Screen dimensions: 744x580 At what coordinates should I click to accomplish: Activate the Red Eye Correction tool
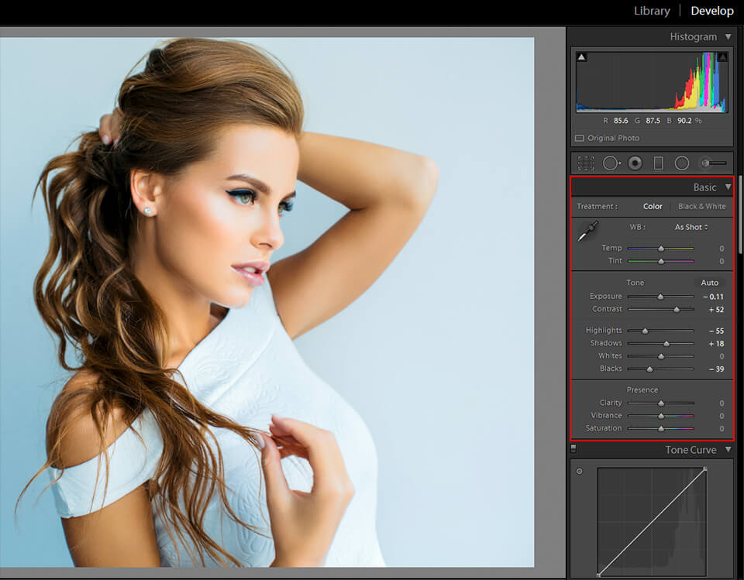635,163
